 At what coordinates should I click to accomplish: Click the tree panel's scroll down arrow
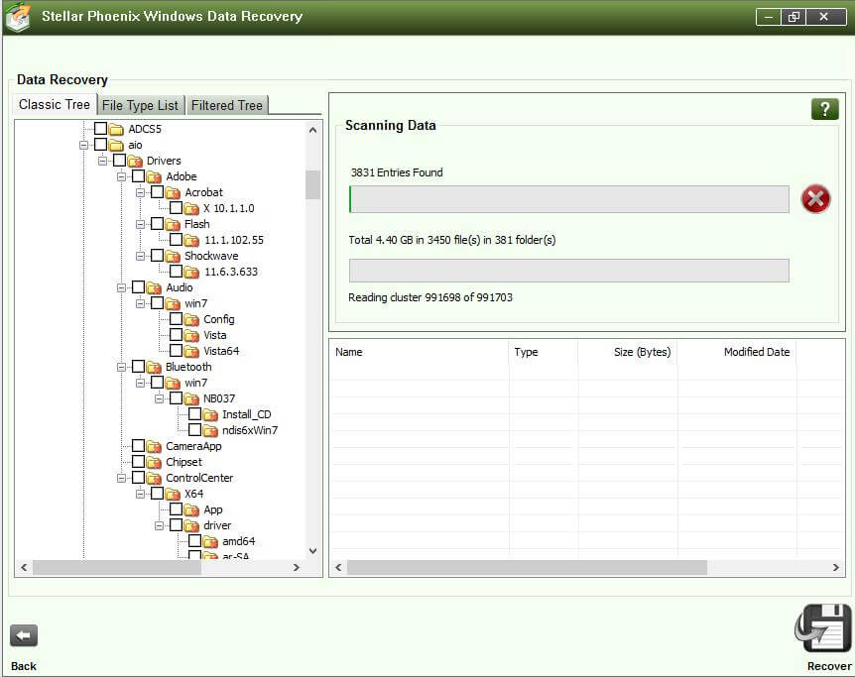[x=312, y=550]
